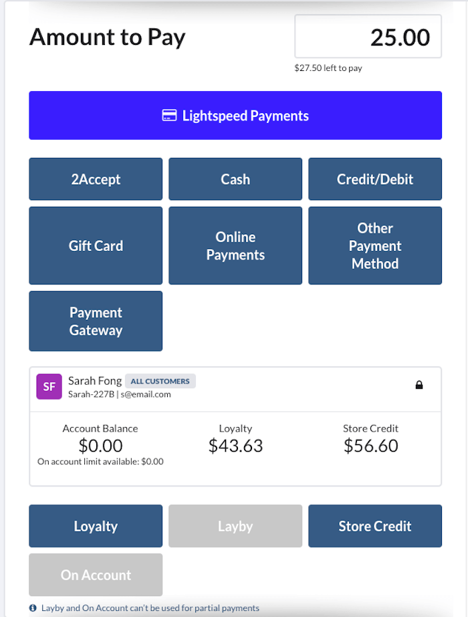Viewport: 468px width, 617px height.
Task: Open Other Payment Method
Action: (375, 246)
